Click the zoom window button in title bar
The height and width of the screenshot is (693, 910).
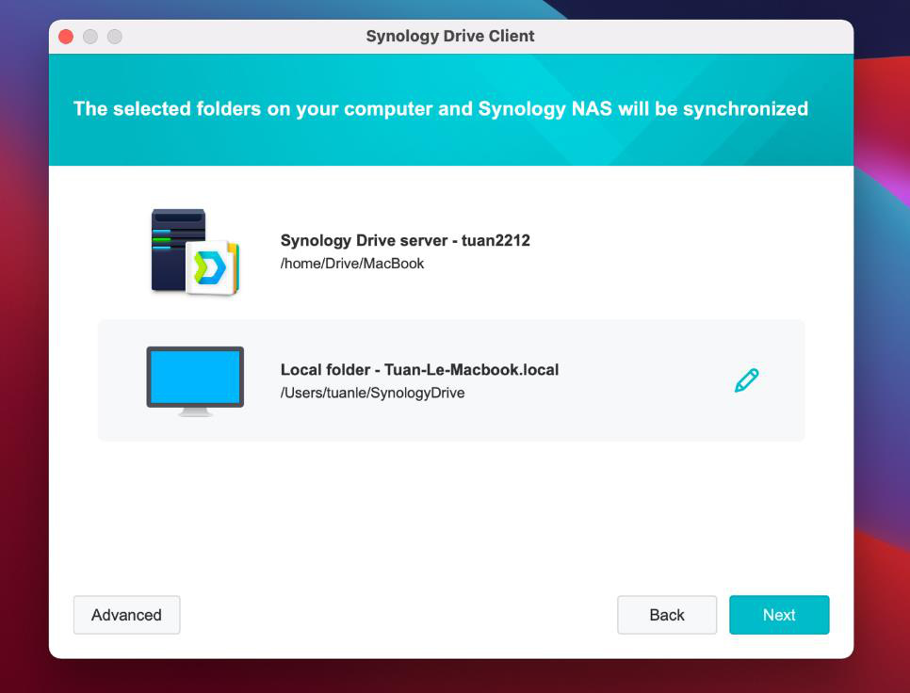[x=115, y=37]
